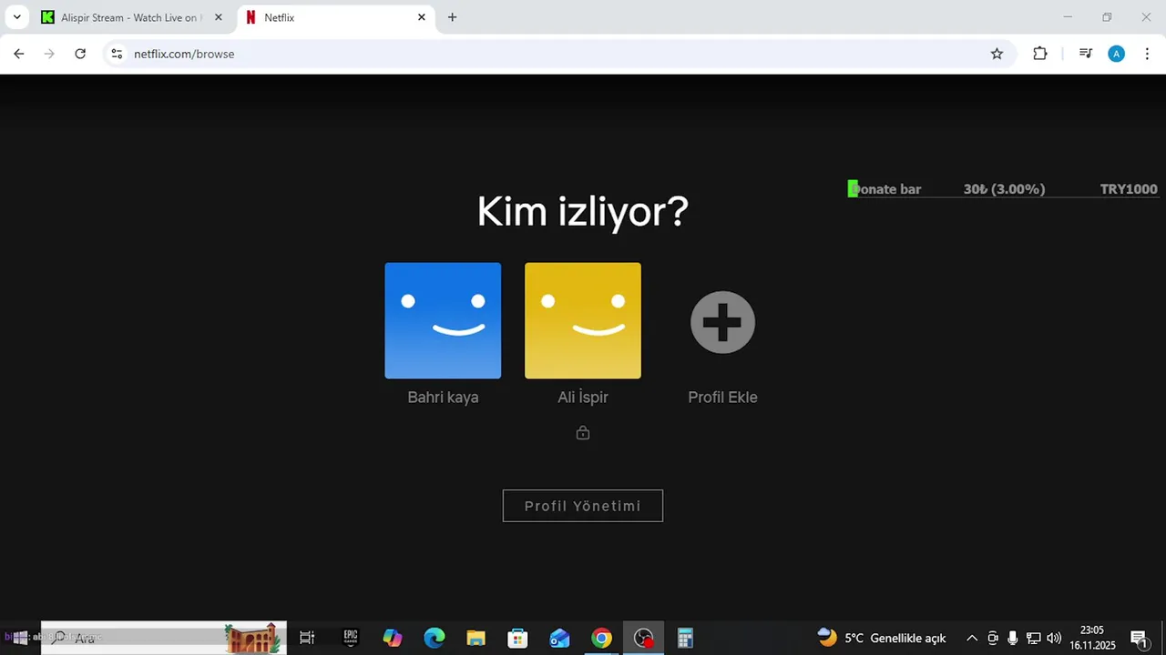Open the volume tray icon
The width and height of the screenshot is (1166, 655).
coord(1054,638)
